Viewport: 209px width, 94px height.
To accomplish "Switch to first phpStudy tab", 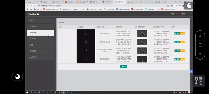I will (x=32, y=2).
